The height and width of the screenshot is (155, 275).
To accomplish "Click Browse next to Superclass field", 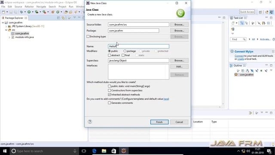I will tap(179, 60).
